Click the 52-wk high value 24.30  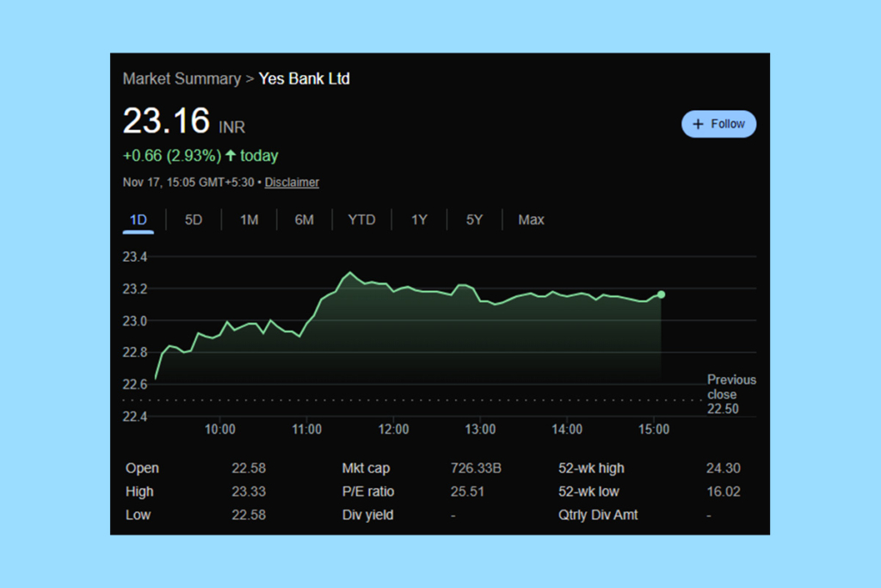[724, 468]
